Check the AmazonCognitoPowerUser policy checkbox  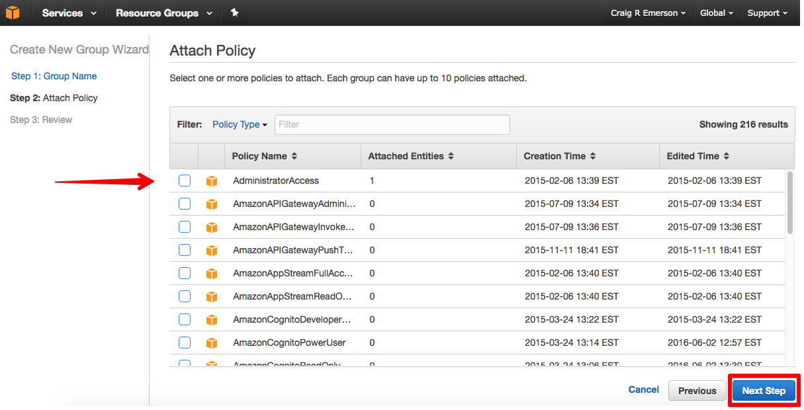[185, 343]
